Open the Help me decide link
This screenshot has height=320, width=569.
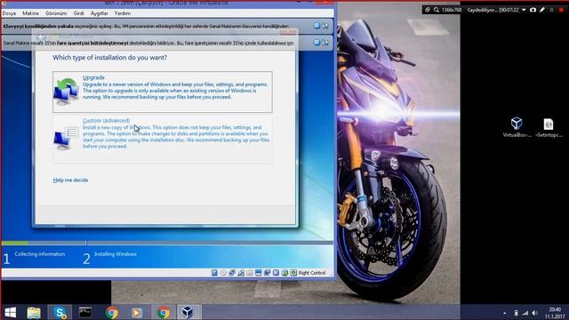click(70, 180)
